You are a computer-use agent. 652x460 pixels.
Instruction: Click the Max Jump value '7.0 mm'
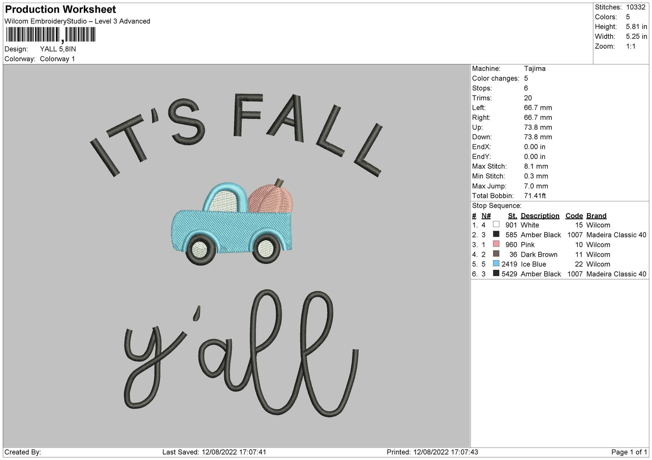(536, 186)
